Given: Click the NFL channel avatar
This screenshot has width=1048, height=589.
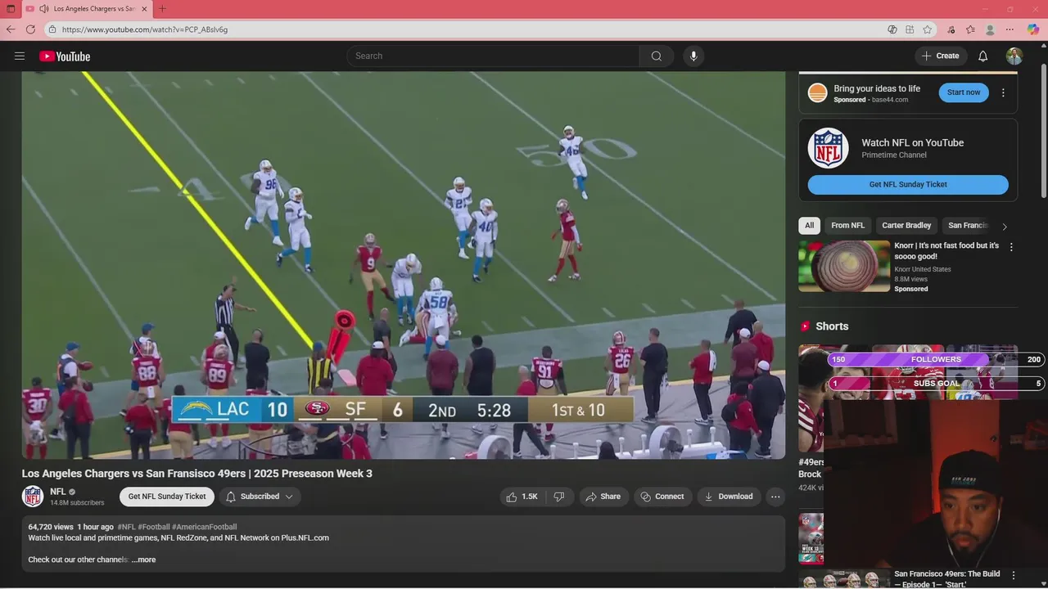Looking at the screenshot, I should coord(33,497).
